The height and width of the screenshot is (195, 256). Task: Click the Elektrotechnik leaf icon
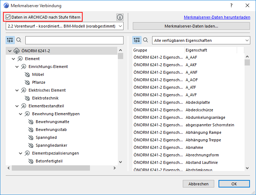click(27, 98)
